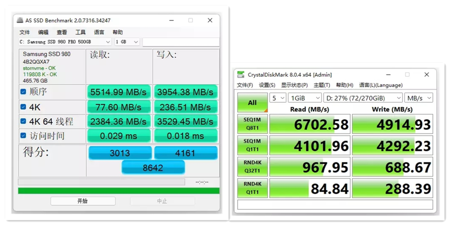Click the 中止 abort button

click(162, 201)
